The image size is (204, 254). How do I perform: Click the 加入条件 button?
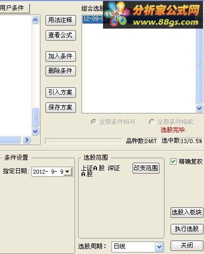pos(60,56)
